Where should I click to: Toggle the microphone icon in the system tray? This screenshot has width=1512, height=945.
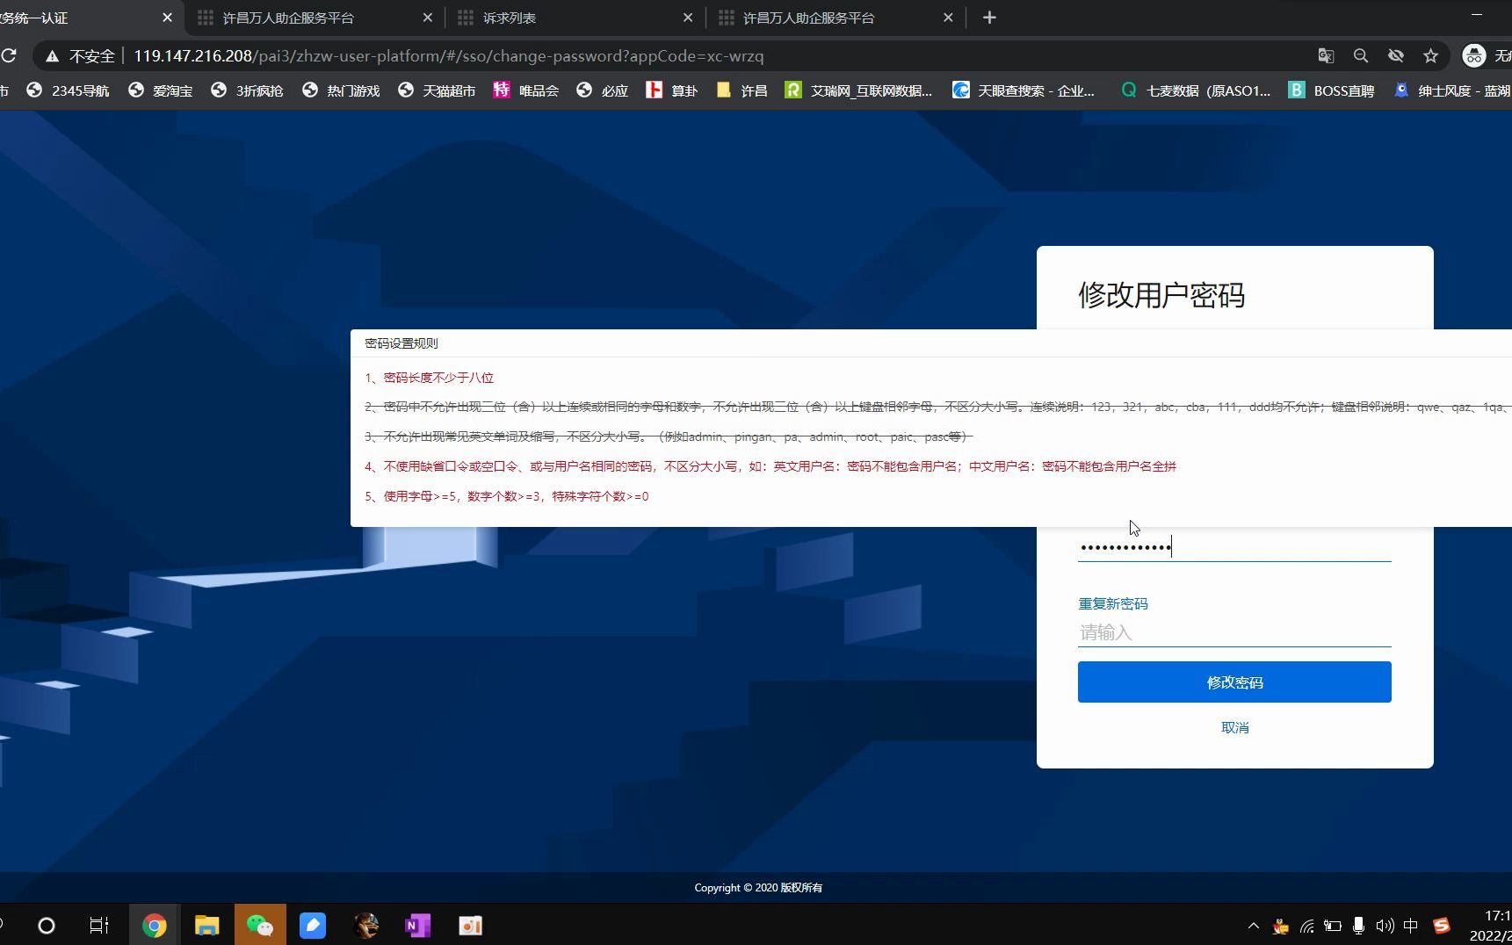(x=1359, y=925)
